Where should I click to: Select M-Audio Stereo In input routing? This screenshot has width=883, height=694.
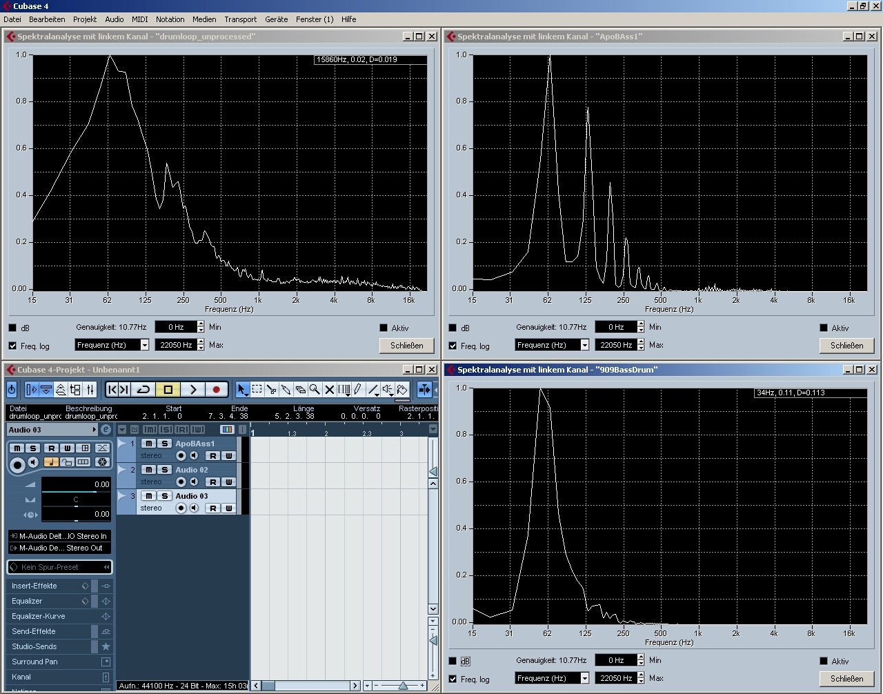59,536
